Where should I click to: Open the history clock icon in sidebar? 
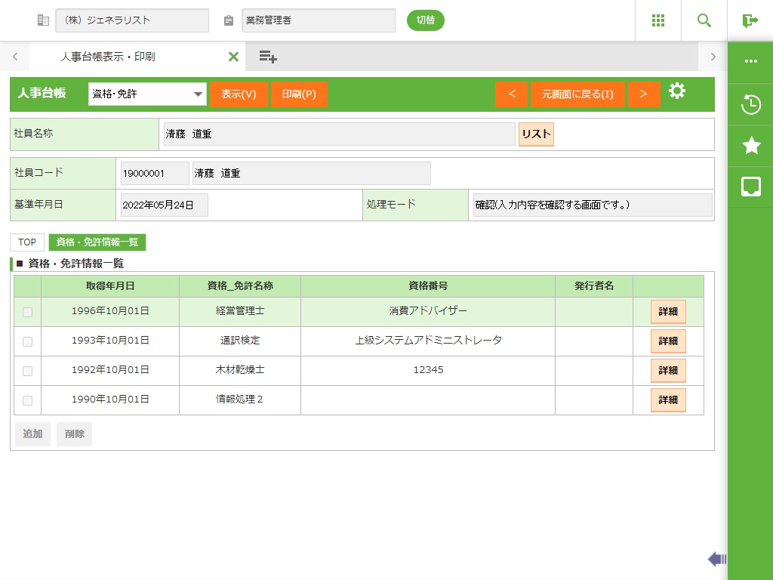750,105
